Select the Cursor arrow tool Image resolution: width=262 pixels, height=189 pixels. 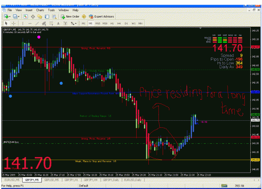coord(6,23)
